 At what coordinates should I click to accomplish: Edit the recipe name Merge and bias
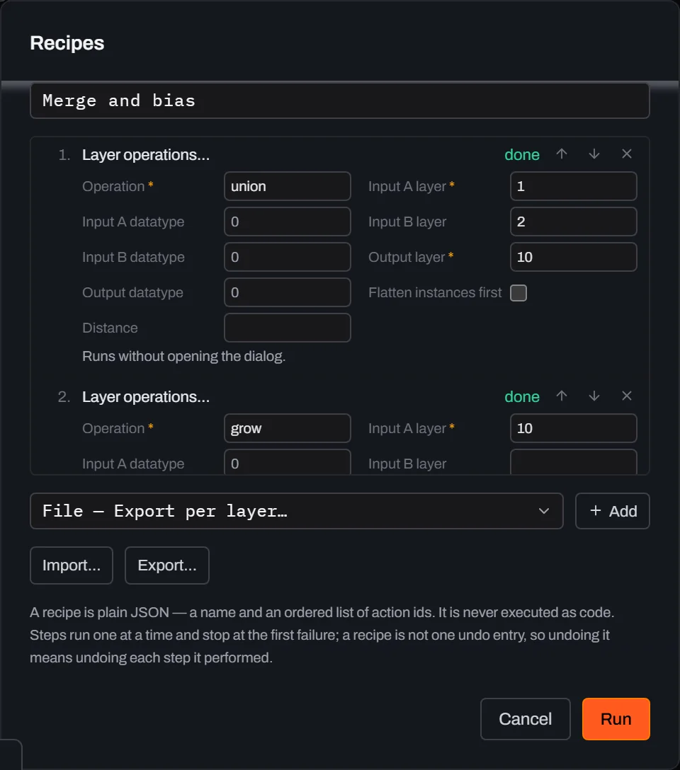pyautogui.click(x=340, y=100)
